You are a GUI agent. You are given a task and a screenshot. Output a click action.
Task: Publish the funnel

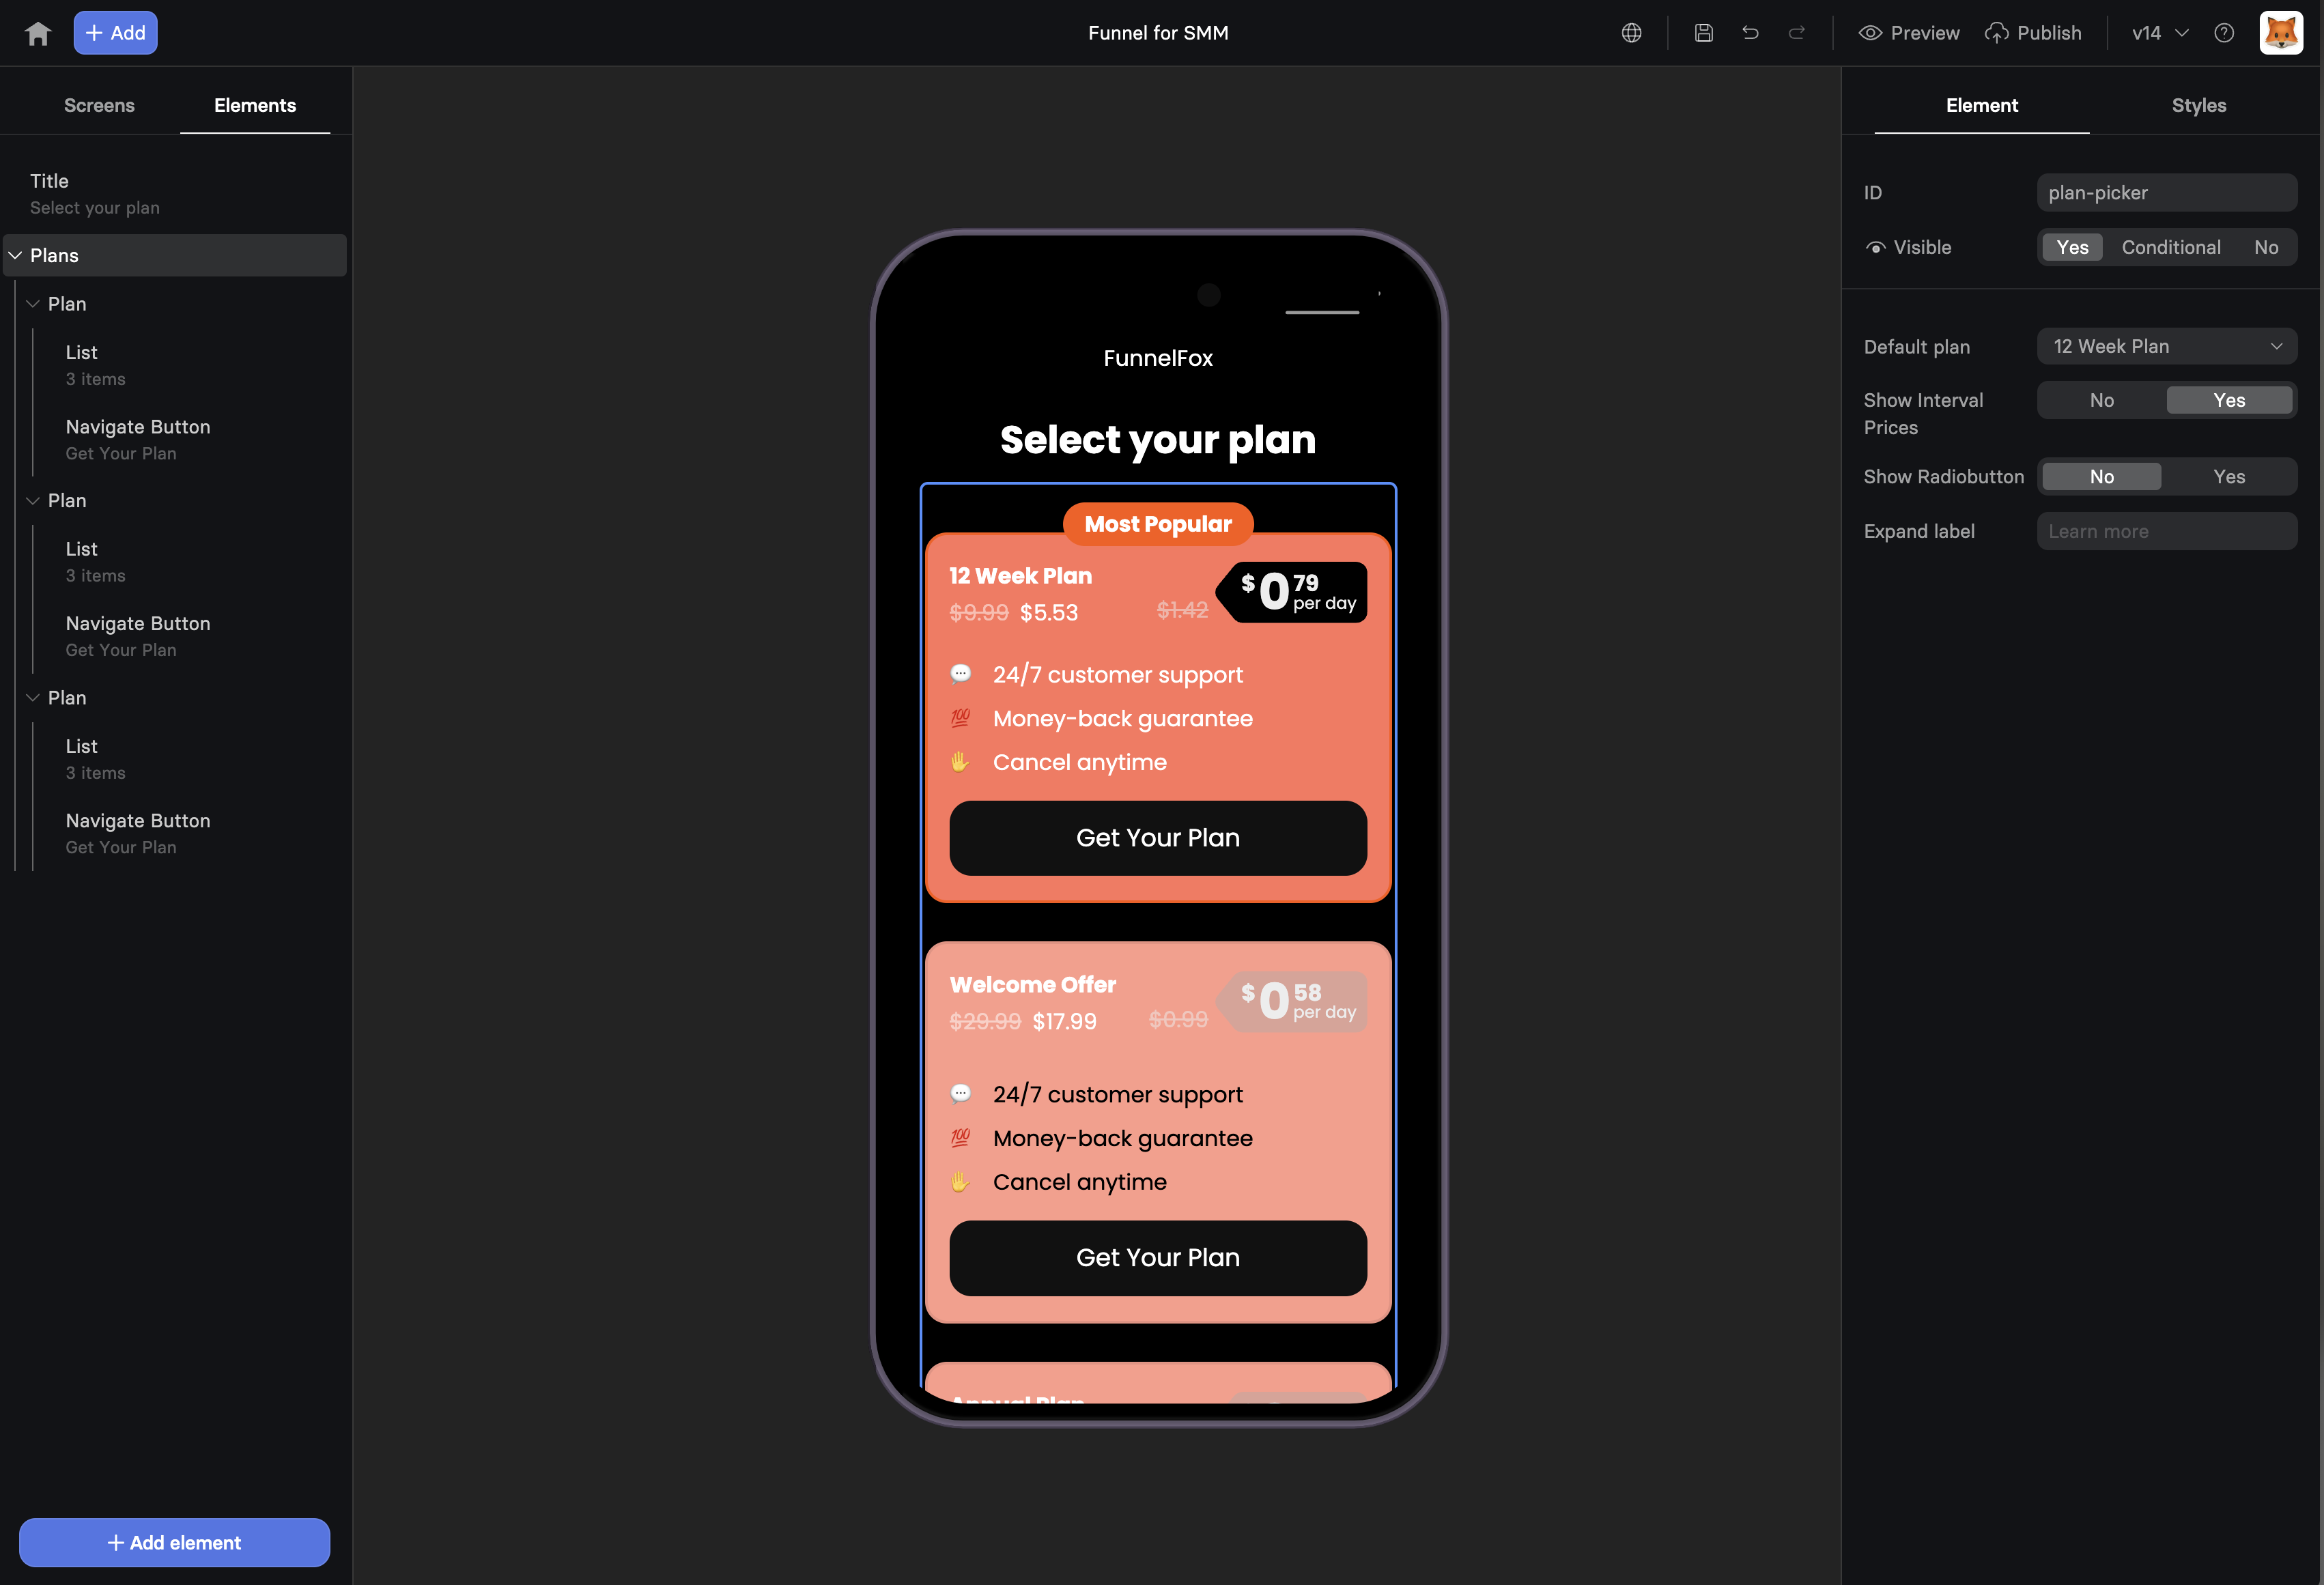[2033, 33]
